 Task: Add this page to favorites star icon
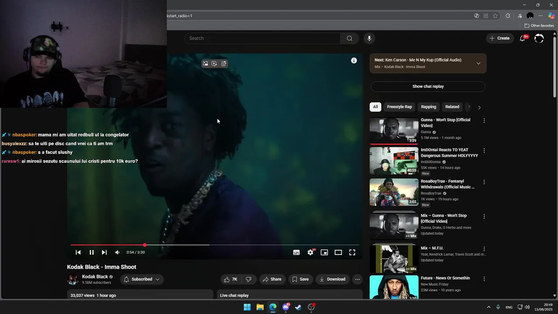tap(495, 16)
